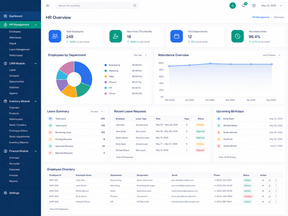Collapse the HR Management section
Viewport: 288px width, 216px height.
click(x=36, y=24)
